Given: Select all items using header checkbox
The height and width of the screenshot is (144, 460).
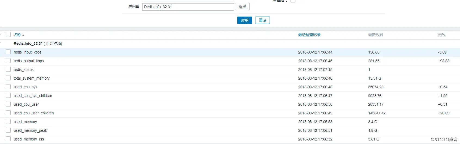Looking at the screenshot, I should [8, 35].
